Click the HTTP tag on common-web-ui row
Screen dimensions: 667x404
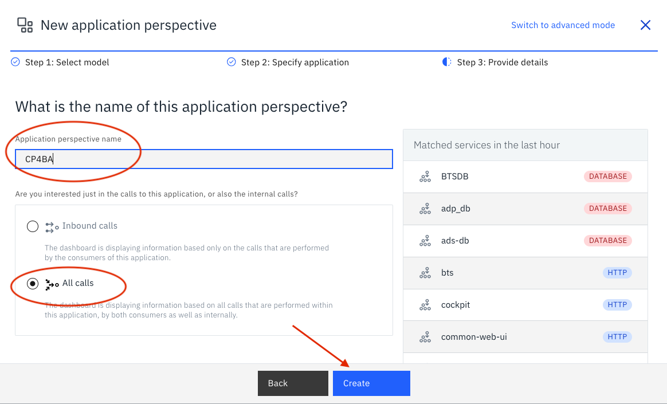617,337
